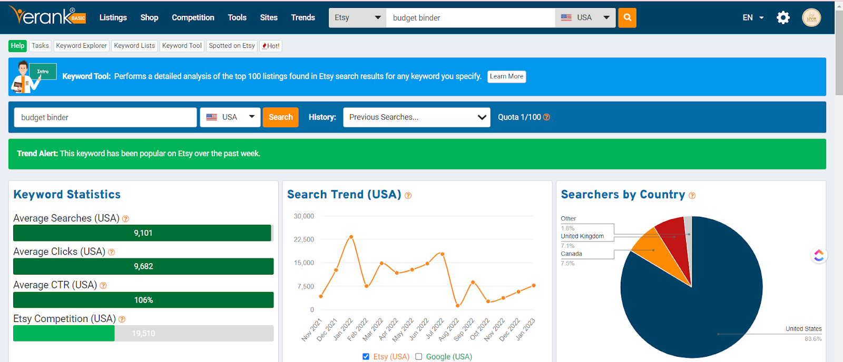The width and height of the screenshot is (843, 362).
Task: Click help icon next to Quota 1/100
Action: (x=546, y=117)
